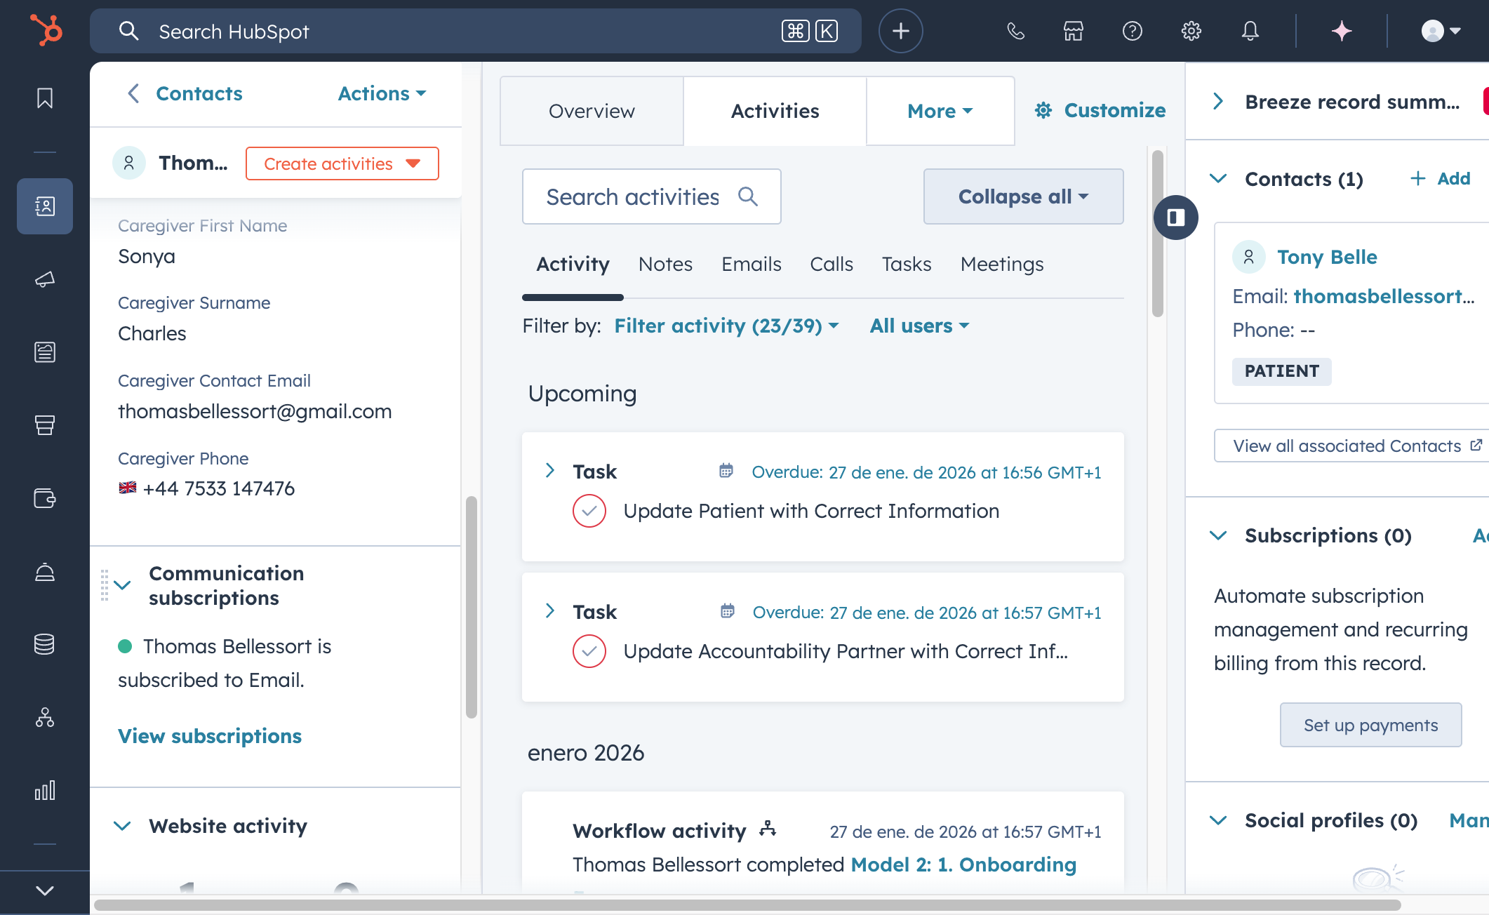Expand the Update Patient task card

[x=550, y=471]
